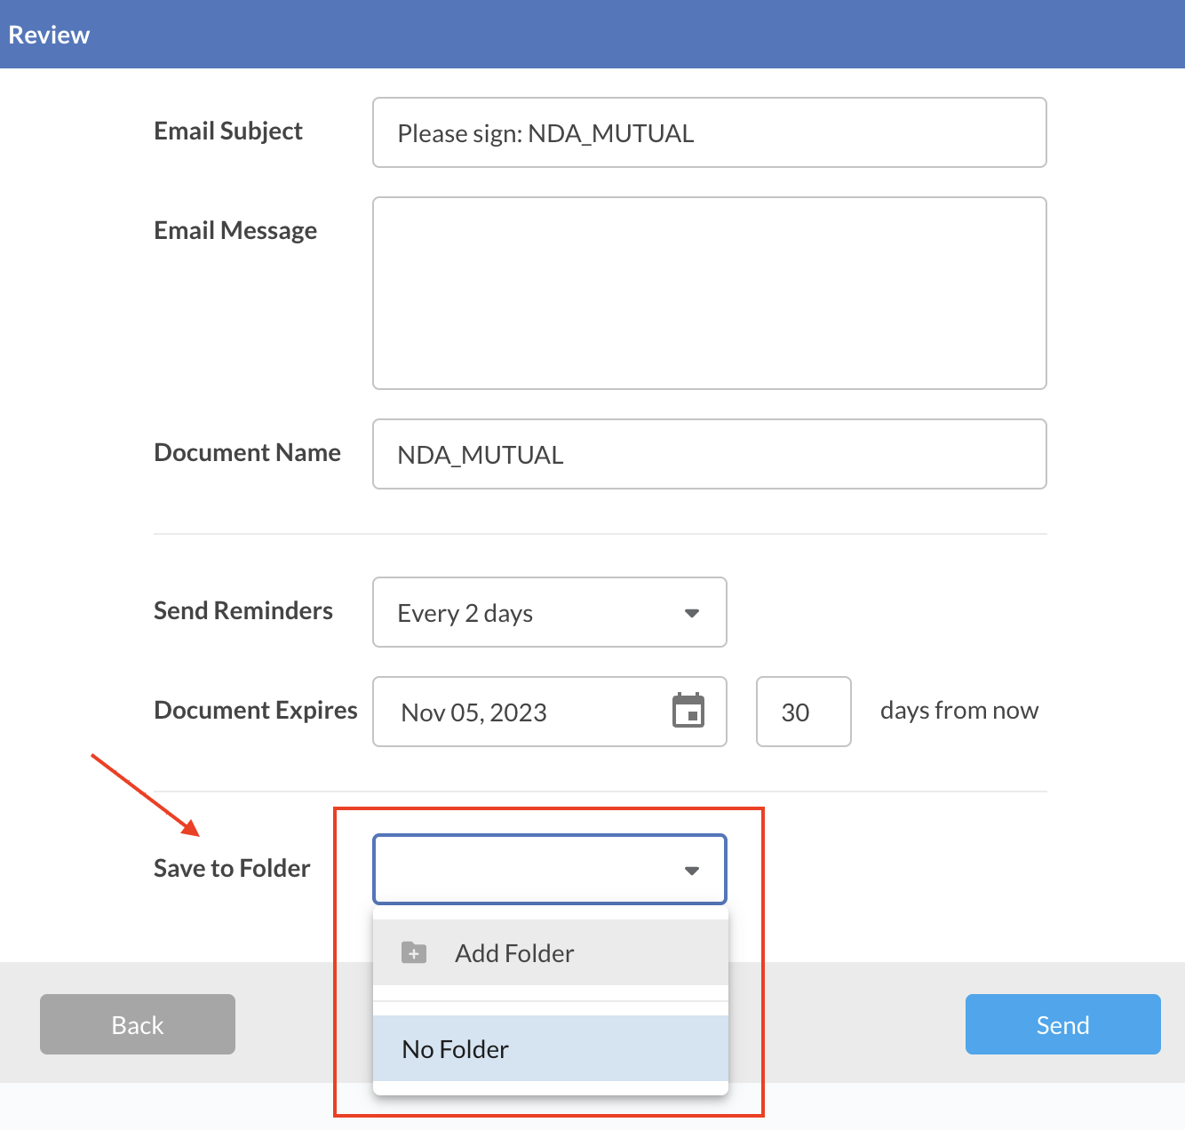Click the Email Message label
The height and width of the screenshot is (1130, 1185).
tap(235, 231)
